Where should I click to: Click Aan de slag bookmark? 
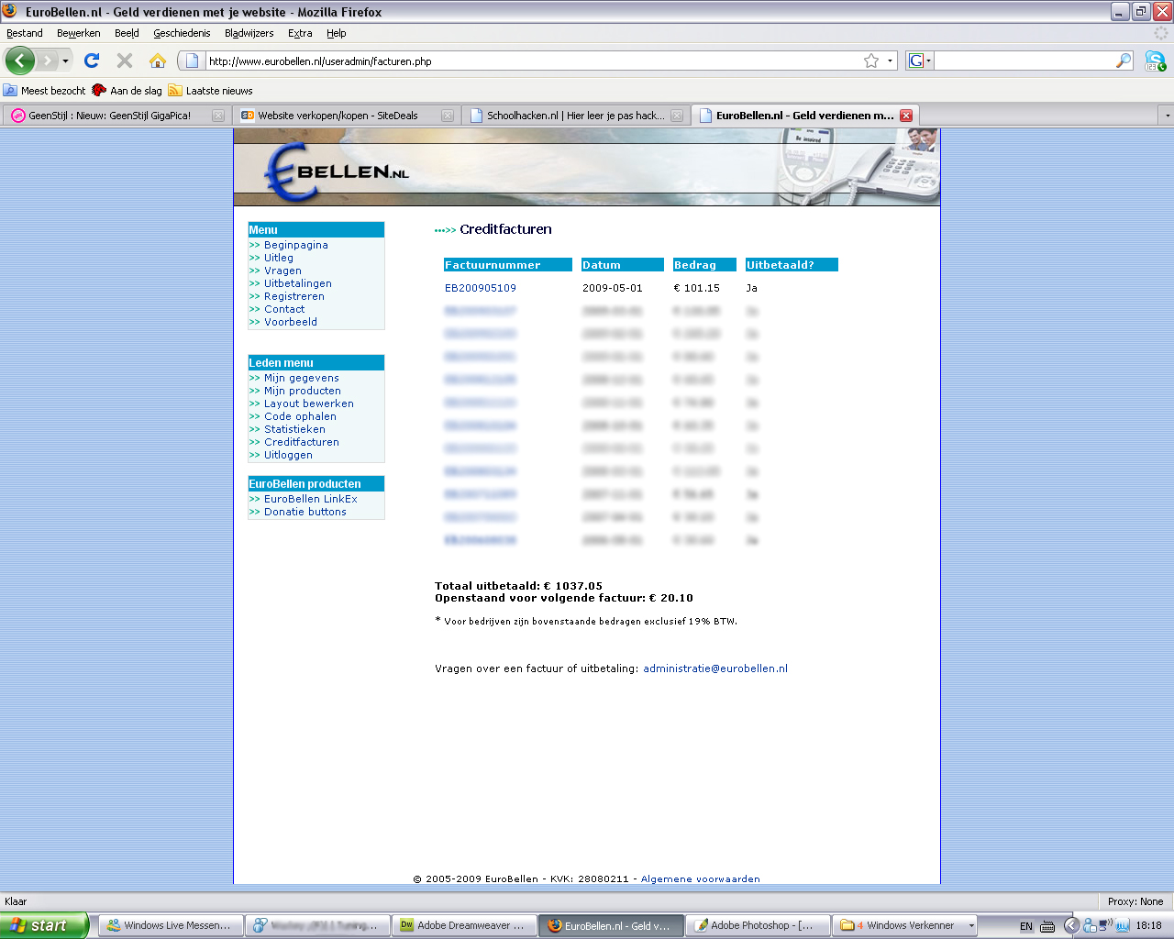click(127, 91)
